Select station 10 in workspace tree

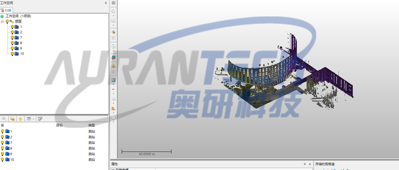pyautogui.click(x=22, y=54)
